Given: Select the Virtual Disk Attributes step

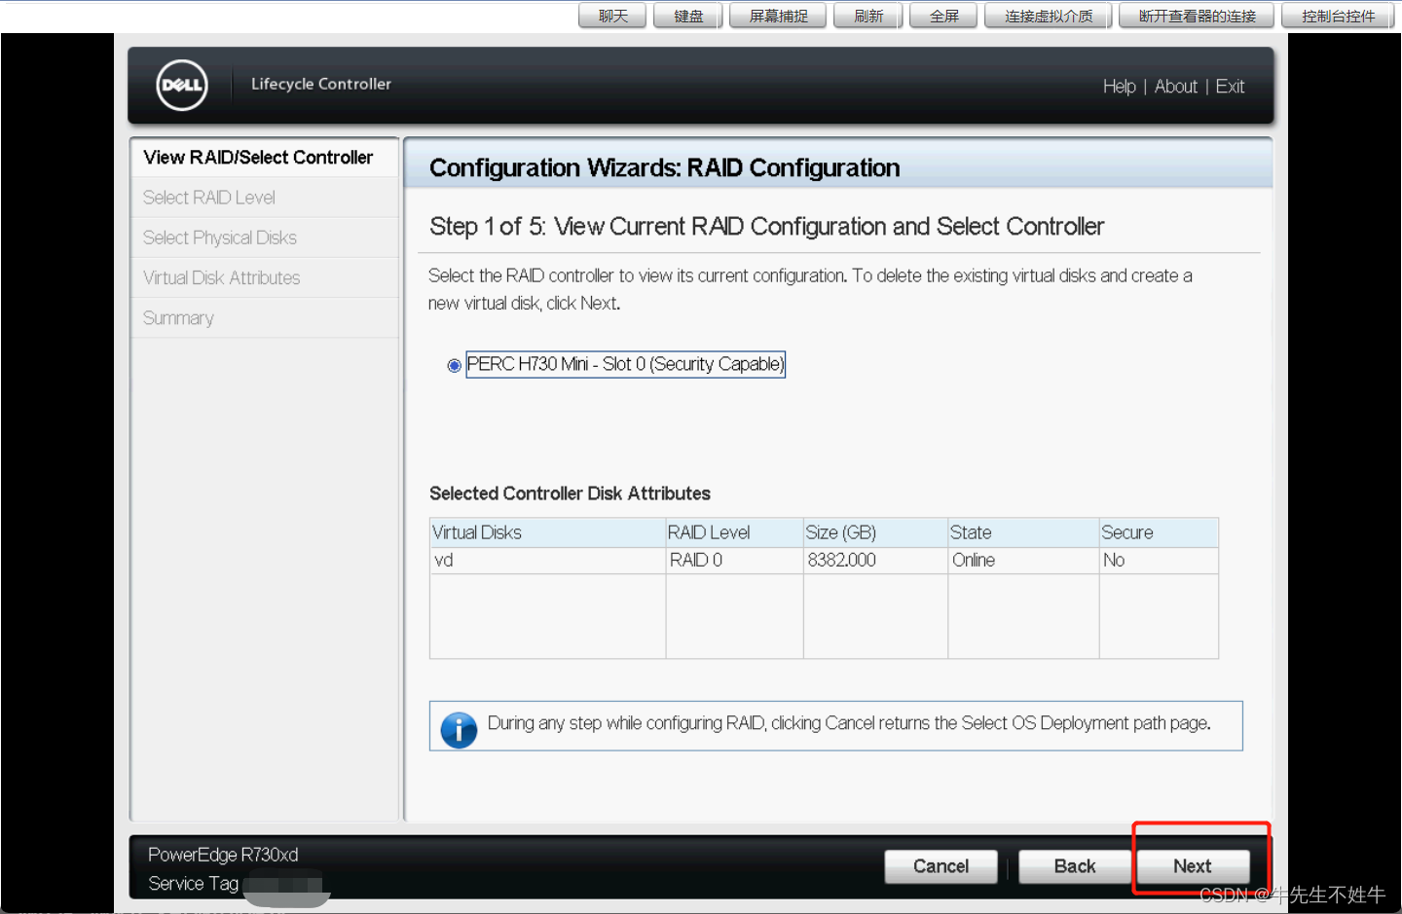Looking at the screenshot, I should pos(265,277).
